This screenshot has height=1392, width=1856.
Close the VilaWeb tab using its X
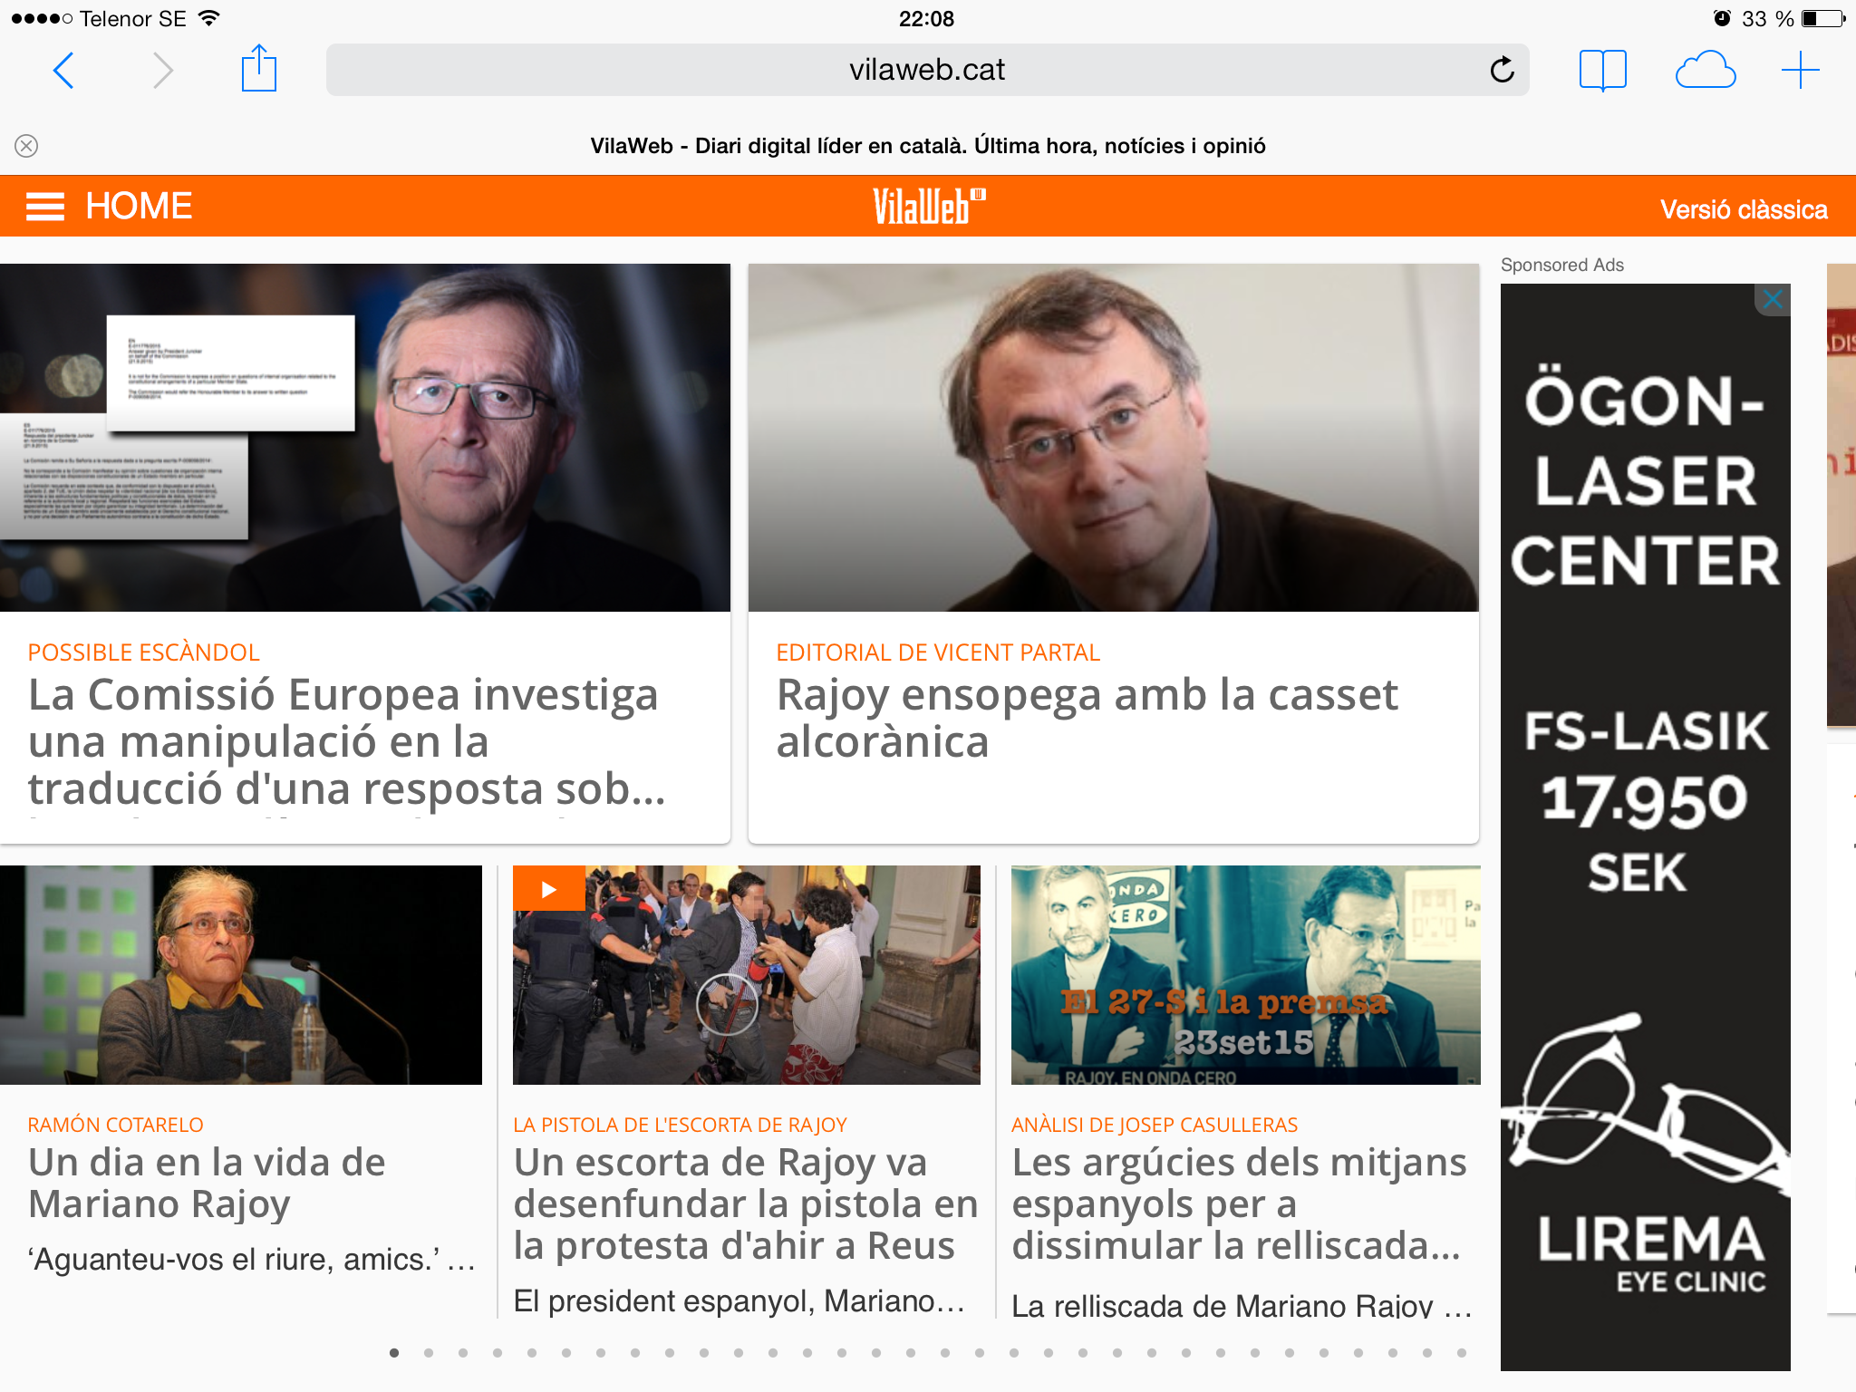[26, 146]
